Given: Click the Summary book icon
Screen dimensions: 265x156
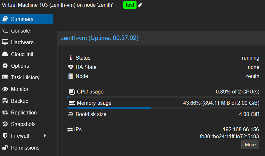Looking at the screenshot, I should pos(5,19).
